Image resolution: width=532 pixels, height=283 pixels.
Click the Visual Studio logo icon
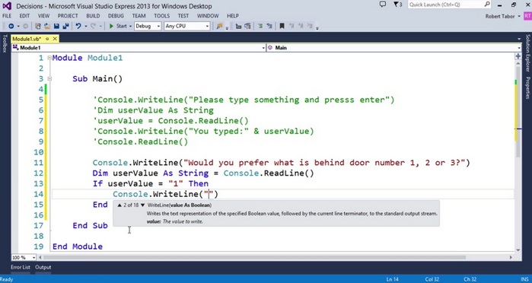click(x=7, y=6)
